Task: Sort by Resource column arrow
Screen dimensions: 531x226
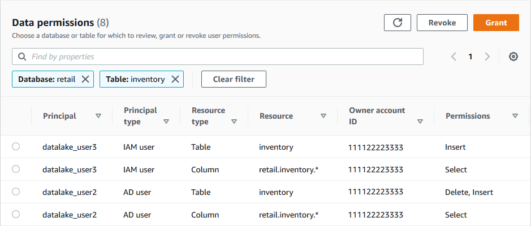Action: tap(323, 116)
